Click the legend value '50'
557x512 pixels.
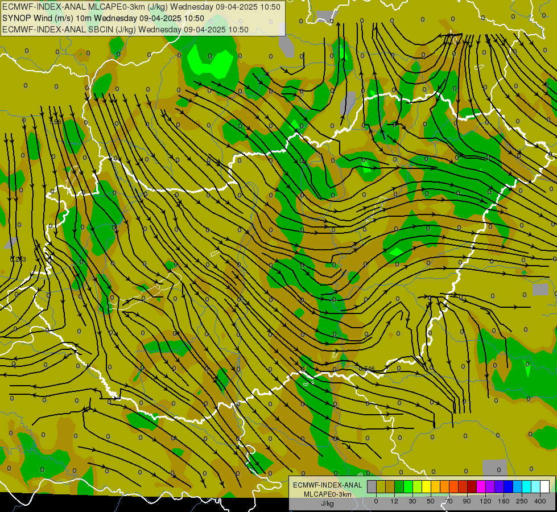[x=431, y=501]
